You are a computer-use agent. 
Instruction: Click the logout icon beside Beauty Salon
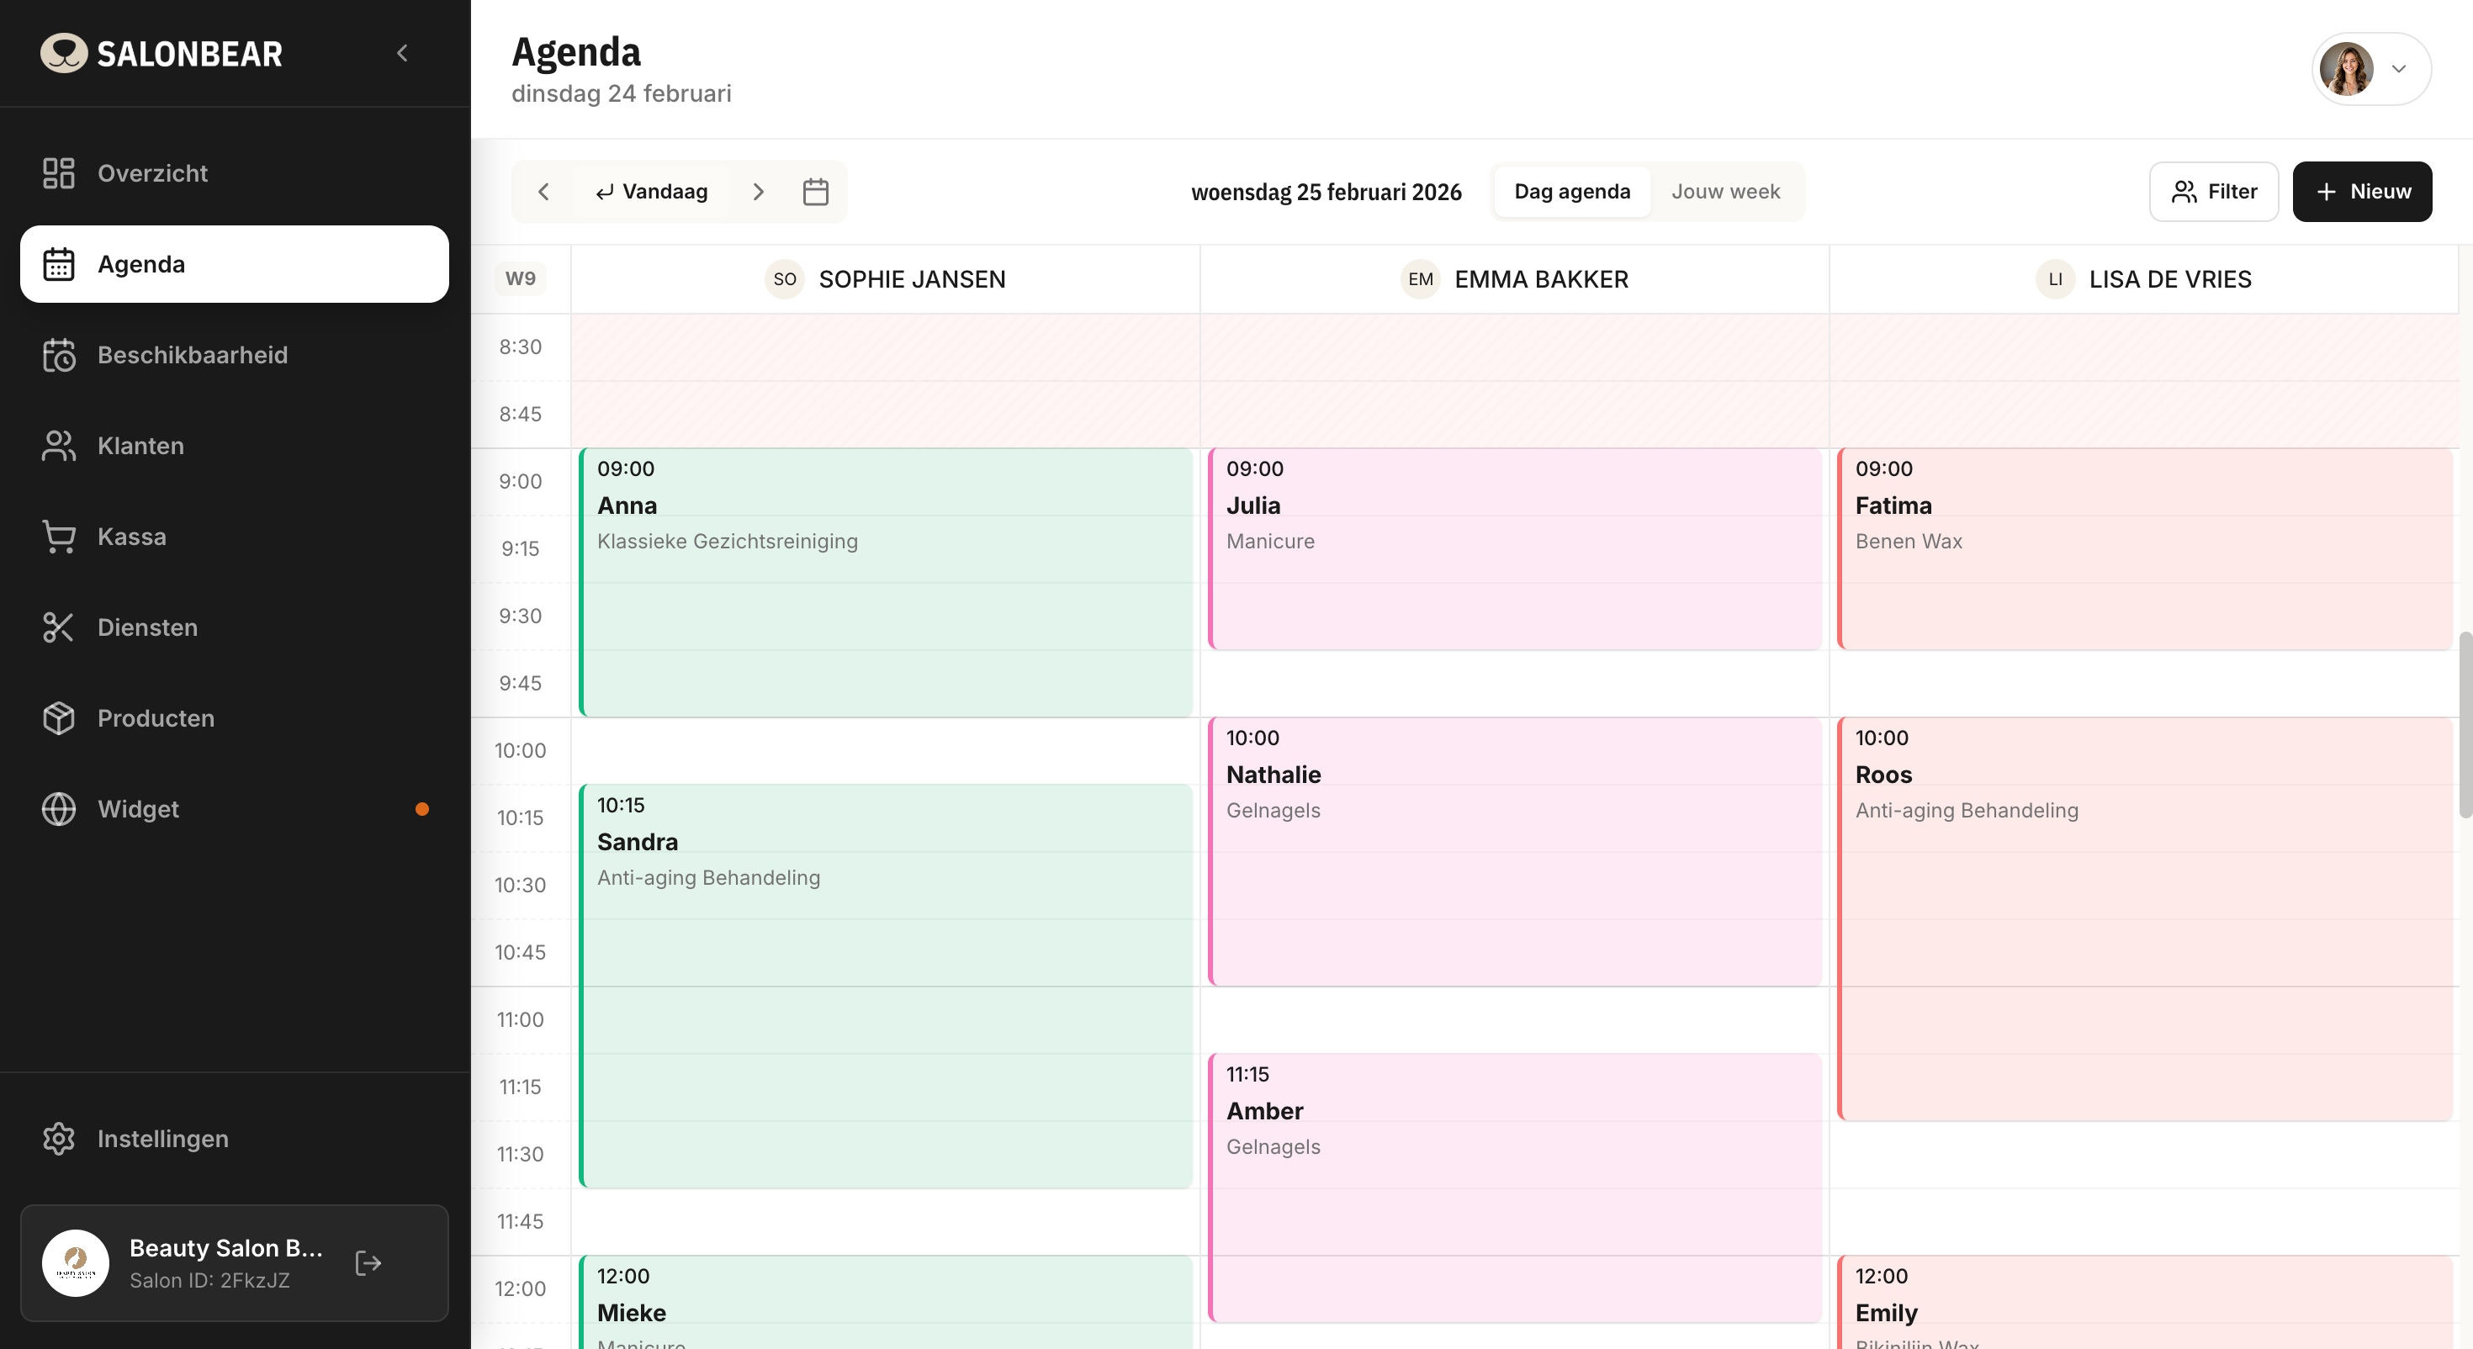[x=368, y=1262]
